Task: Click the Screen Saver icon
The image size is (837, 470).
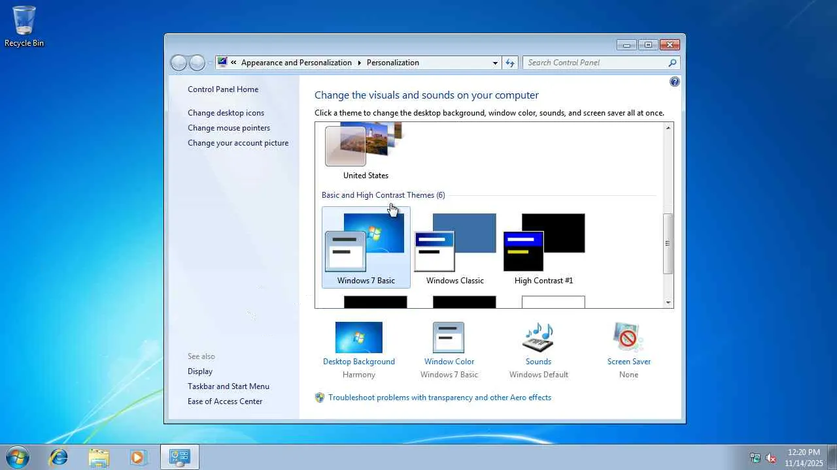Action: tap(628, 337)
